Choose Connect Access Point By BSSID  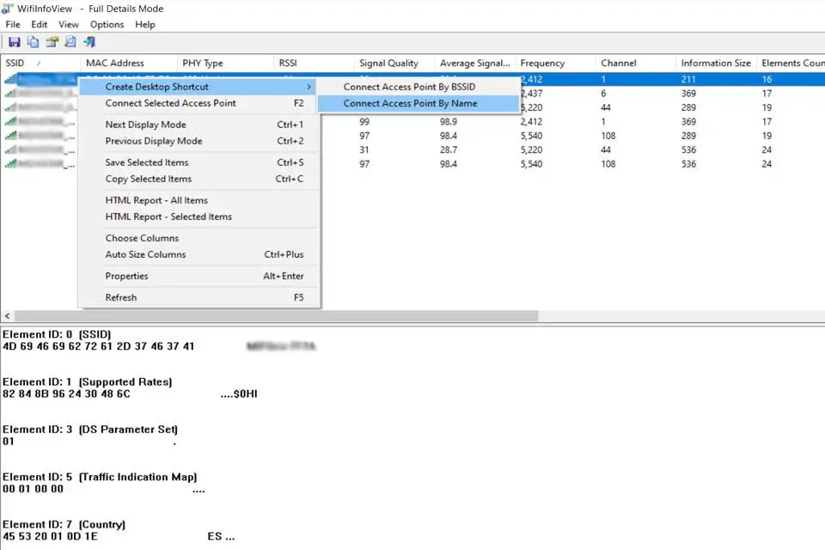tap(409, 87)
